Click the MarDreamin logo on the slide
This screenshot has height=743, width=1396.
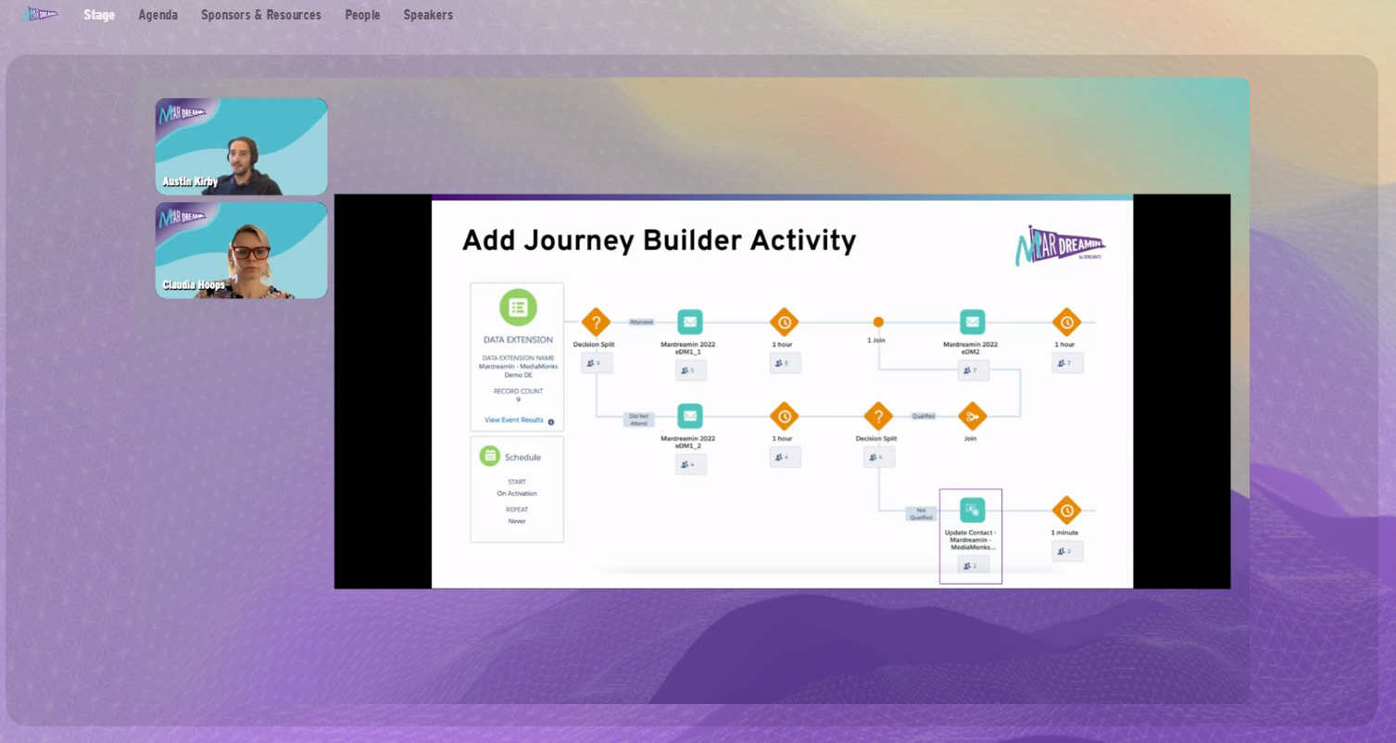click(1061, 246)
